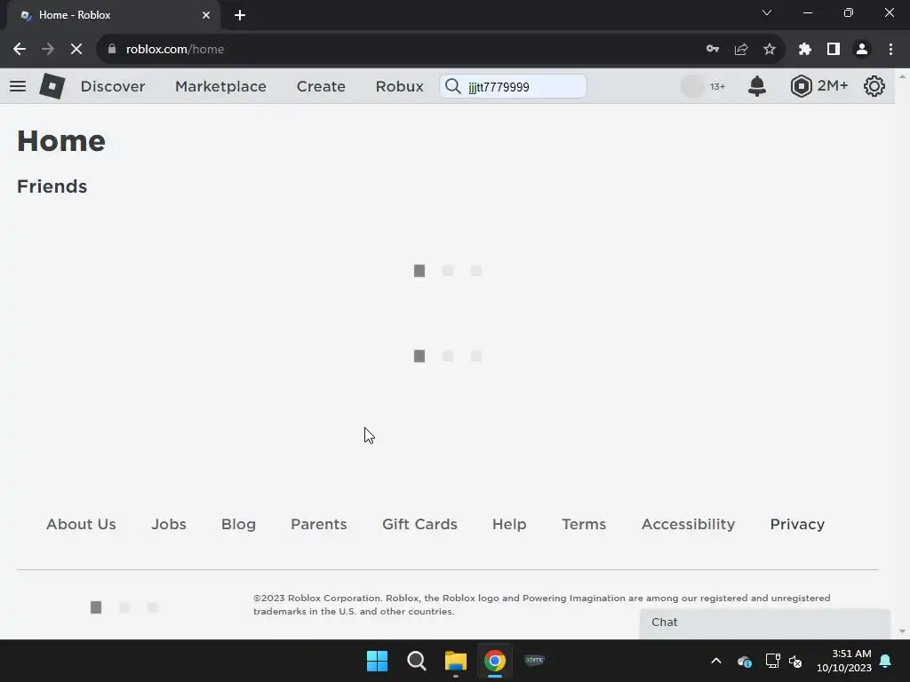Click the 2M+ Robux amount

click(x=832, y=86)
